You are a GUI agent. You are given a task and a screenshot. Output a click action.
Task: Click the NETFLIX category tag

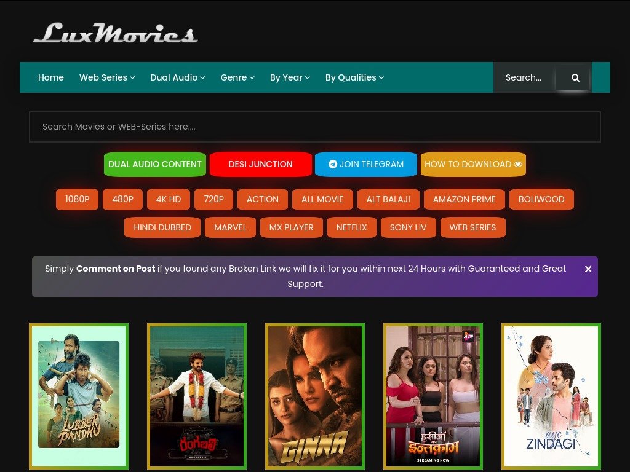coord(351,227)
